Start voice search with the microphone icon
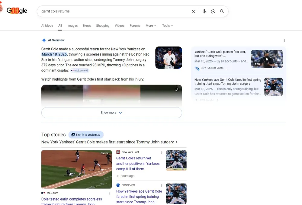302x205 pixels. pos(204,11)
